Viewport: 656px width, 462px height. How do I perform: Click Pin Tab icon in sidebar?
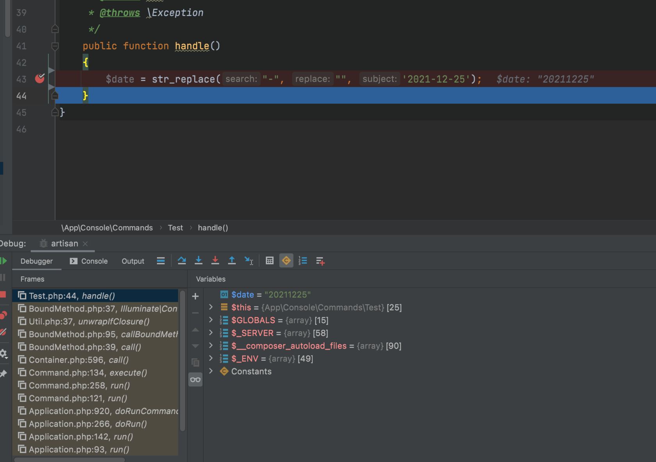(4, 373)
